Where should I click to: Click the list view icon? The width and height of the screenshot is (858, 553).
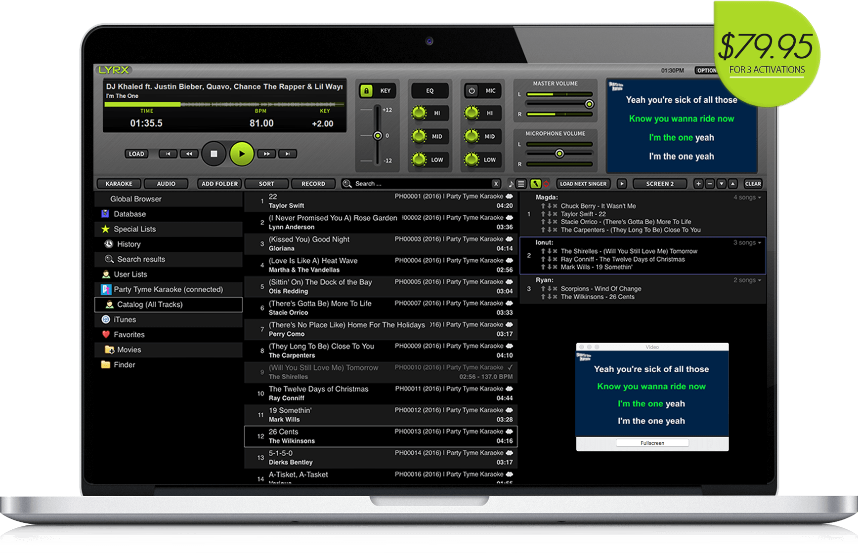coord(521,184)
